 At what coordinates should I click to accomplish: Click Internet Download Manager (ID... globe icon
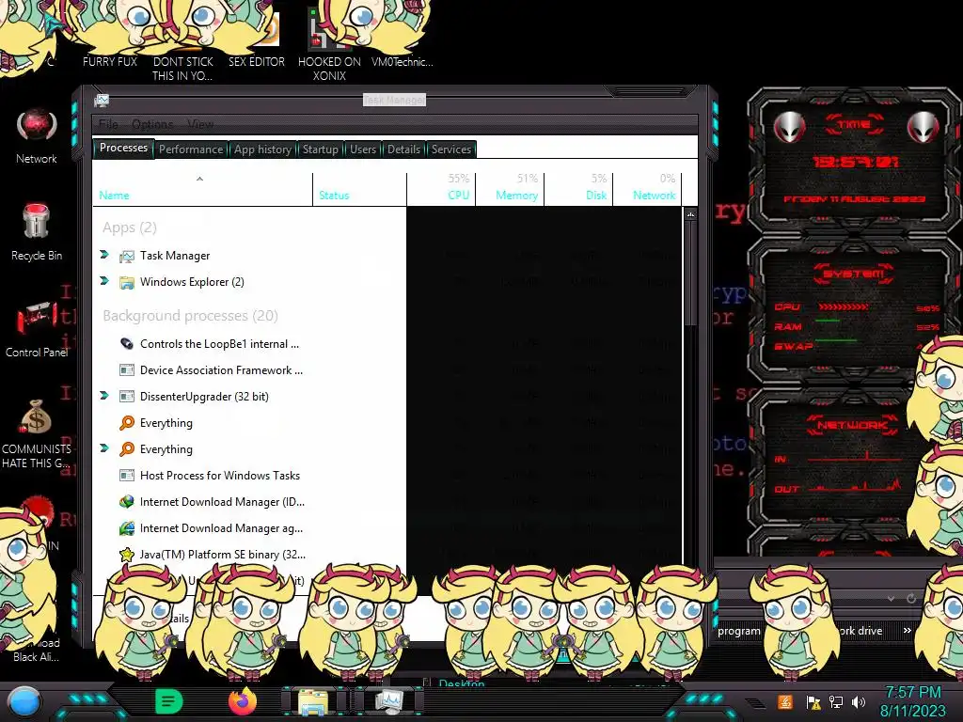(x=127, y=502)
